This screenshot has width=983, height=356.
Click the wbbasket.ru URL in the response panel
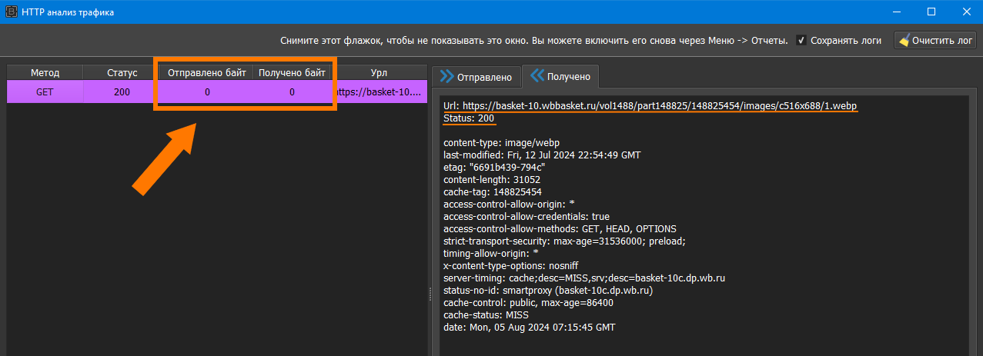click(x=660, y=105)
